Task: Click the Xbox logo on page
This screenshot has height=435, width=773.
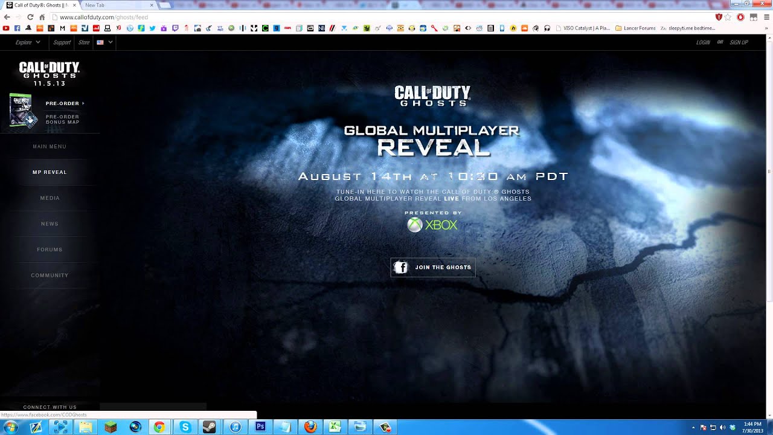Action: (432, 225)
